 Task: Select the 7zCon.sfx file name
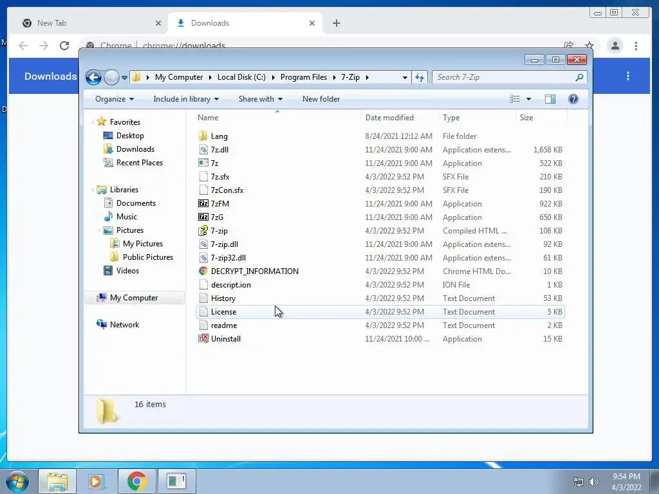227,190
